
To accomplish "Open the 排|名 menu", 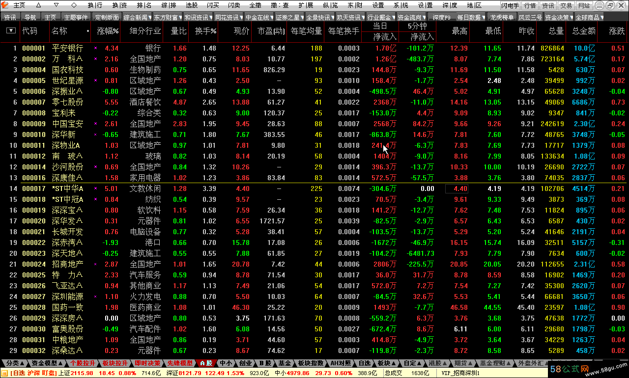I will (144, 5).
